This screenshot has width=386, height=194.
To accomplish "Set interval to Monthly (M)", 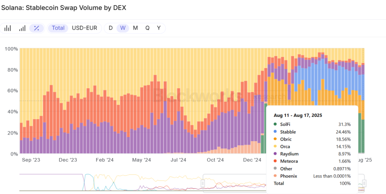I will point(135,28).
